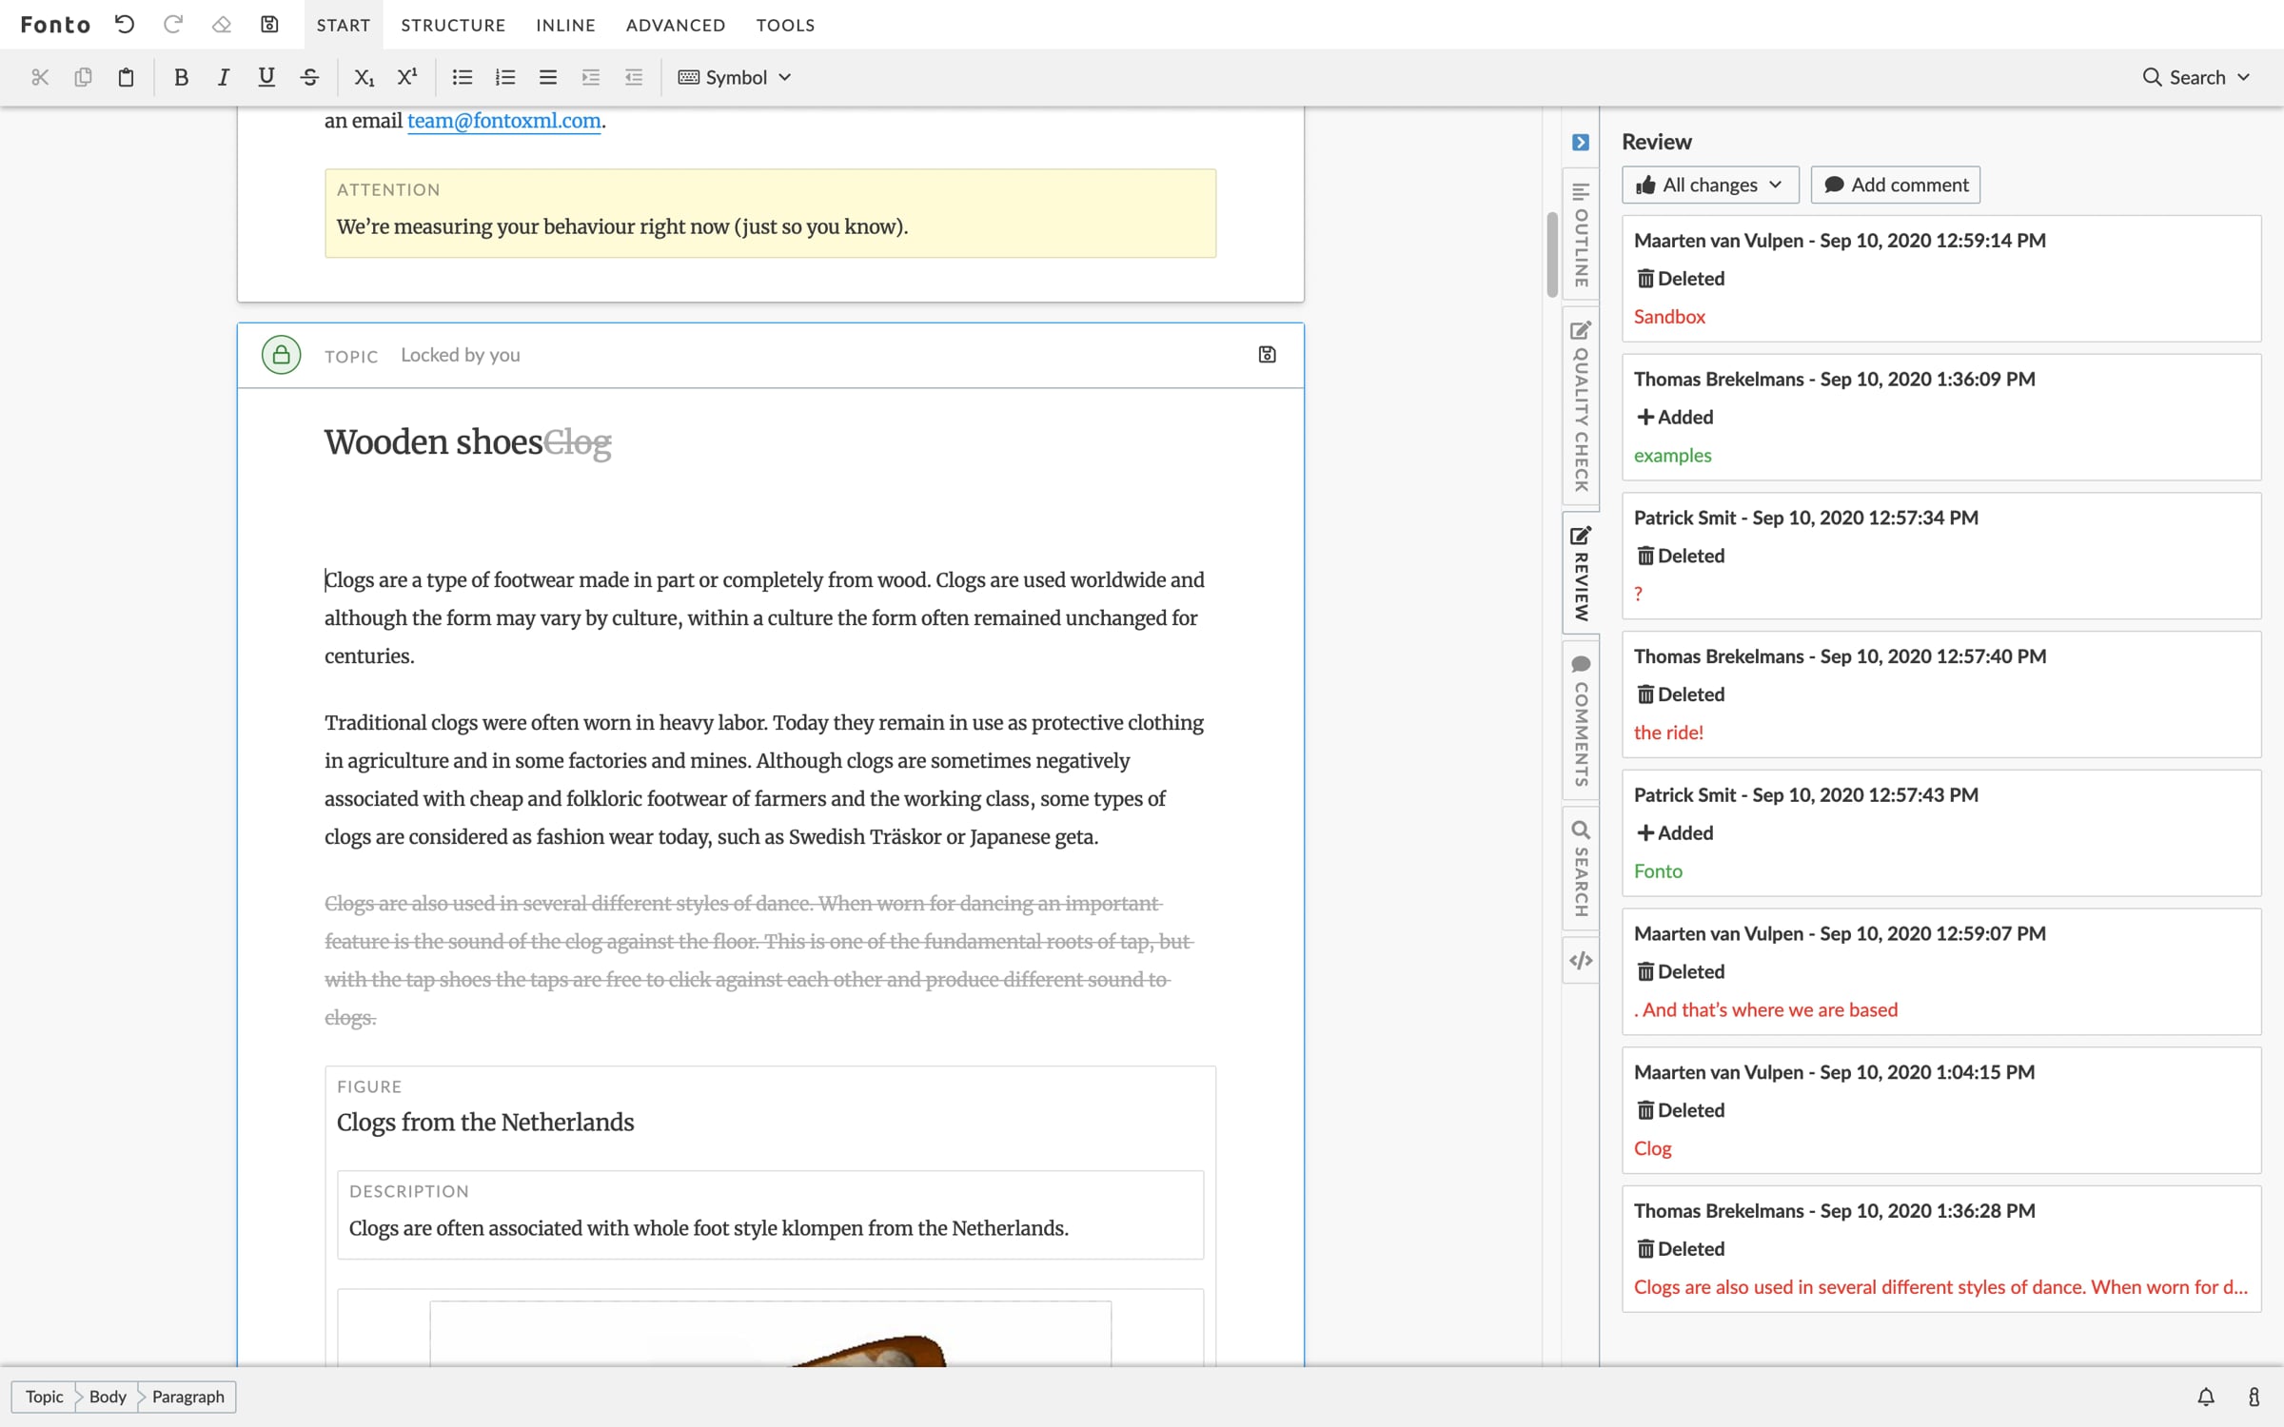Screen dimensions: 2284x1427
Task: Select the 'Clogs are also used in several' change
Action: tap(1941, 1249)
